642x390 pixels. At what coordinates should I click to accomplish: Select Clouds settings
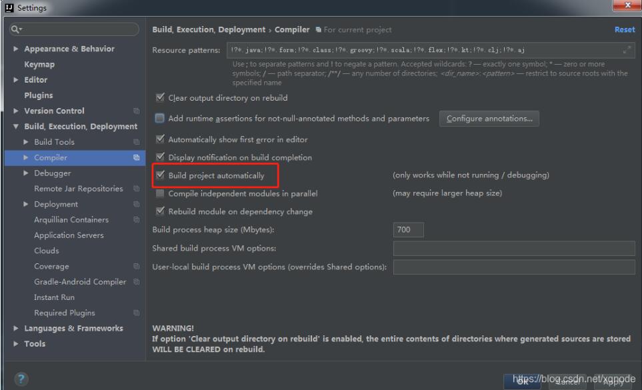coord(46,251)
